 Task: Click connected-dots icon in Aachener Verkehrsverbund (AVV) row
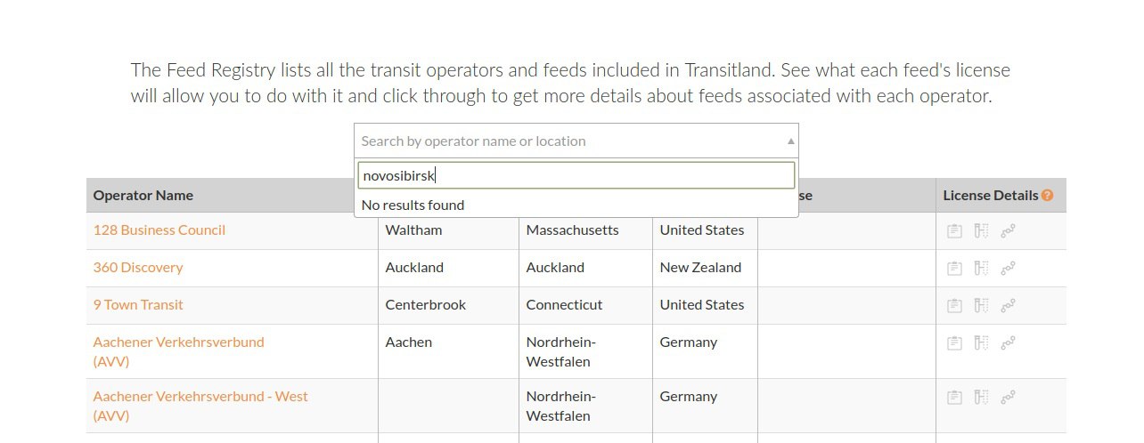click(x=1009, y=342)
